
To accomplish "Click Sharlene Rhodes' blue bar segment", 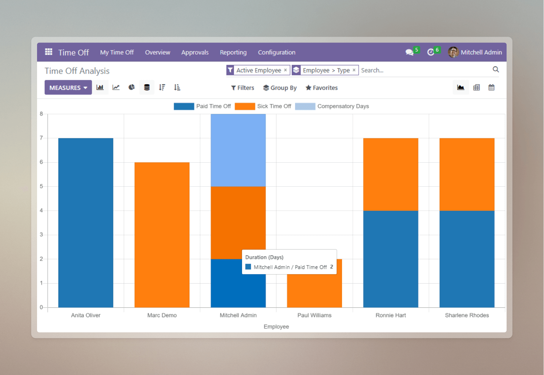I will (x=467, y=259).
